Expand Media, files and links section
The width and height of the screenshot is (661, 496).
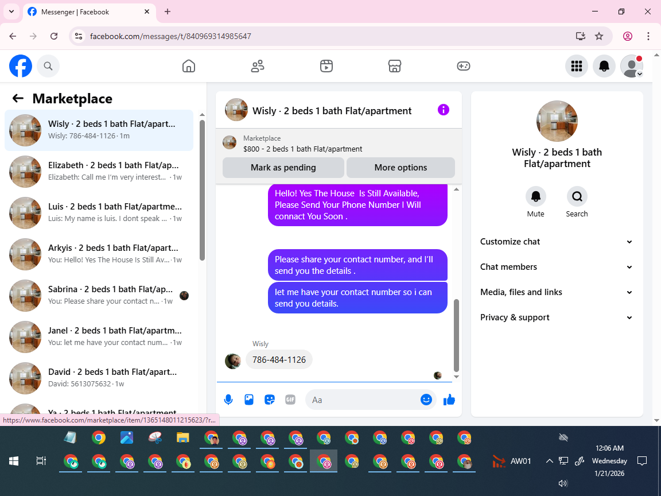pyautogui.click(x=557, y=292)
